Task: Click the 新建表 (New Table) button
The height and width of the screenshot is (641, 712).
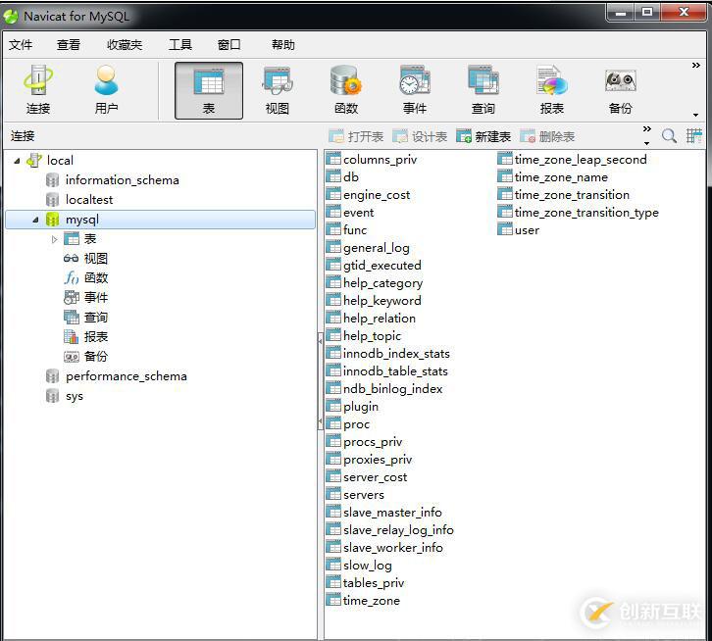Action: point(483,136)
